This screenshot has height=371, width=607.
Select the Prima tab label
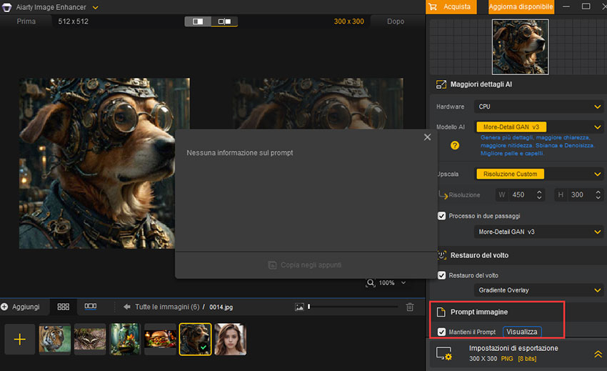pos(26,21)
